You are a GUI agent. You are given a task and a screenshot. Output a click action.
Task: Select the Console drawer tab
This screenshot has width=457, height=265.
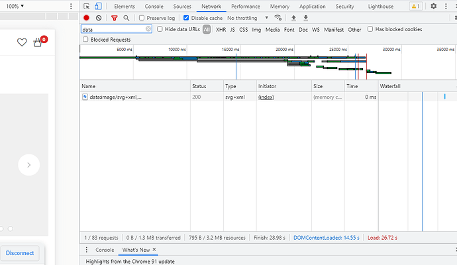[x=105, y=250]
